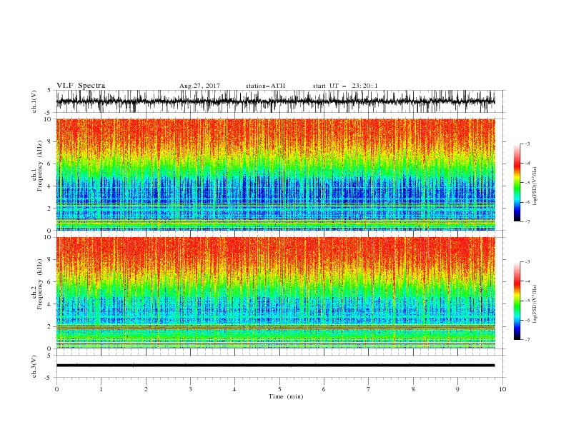Click the "10" label on the time axis
The image size is (566, 437).
pos(502,389)
